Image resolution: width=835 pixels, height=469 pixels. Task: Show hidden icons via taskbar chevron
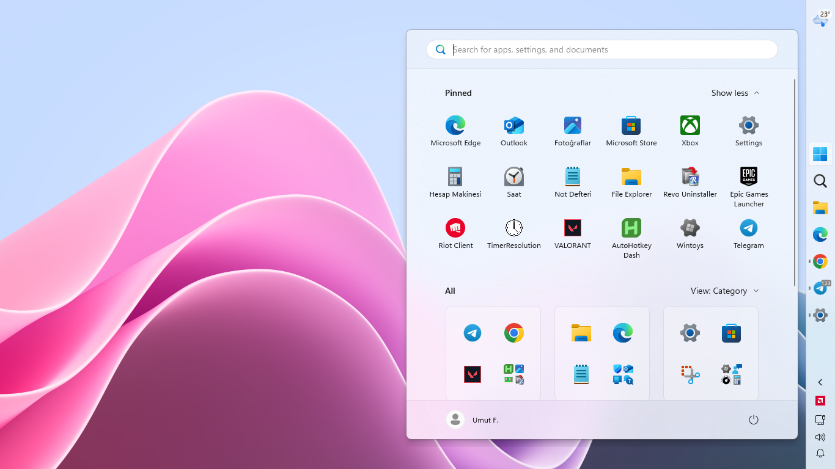pyautogui.click(x=820, y=382)
